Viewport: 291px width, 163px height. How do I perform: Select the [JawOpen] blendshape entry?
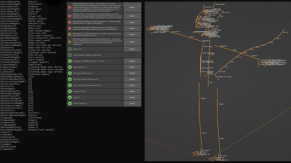coord(6,144)
